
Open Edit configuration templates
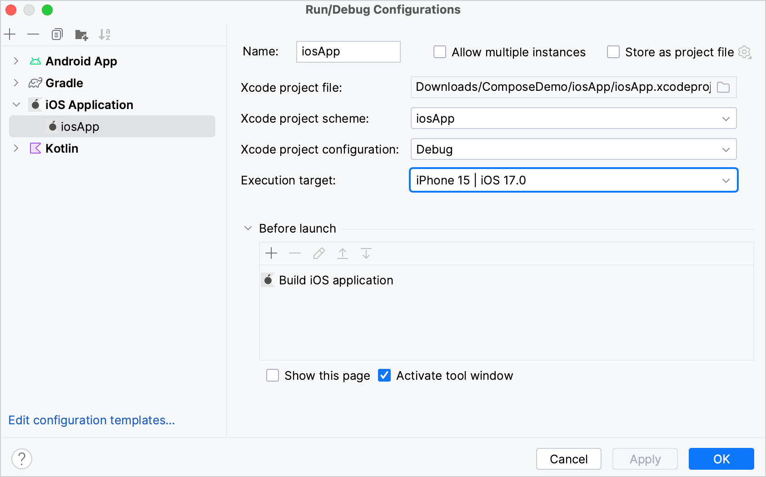click(91, 420)
